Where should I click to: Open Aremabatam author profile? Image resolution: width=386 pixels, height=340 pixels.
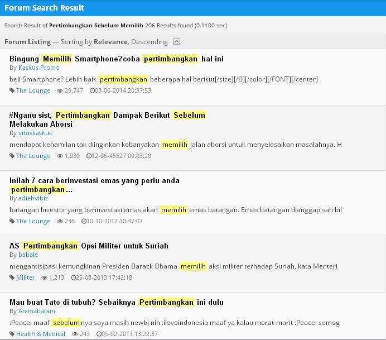[37, 311]
